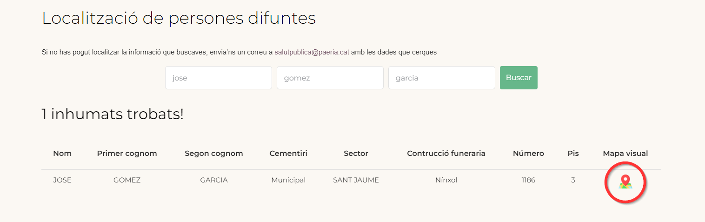Select the Primer cognom column header
Image resolution: width=705 pixels, height=222 pixels.
(x=127, y=154)
